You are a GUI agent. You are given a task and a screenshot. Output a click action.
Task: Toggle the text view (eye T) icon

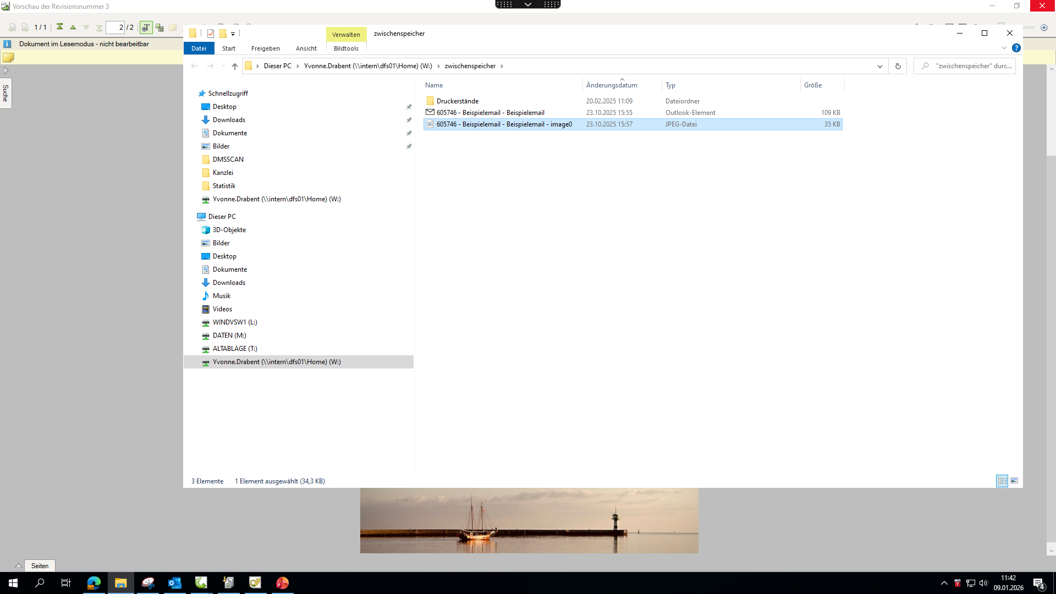[x=146, y=28]
